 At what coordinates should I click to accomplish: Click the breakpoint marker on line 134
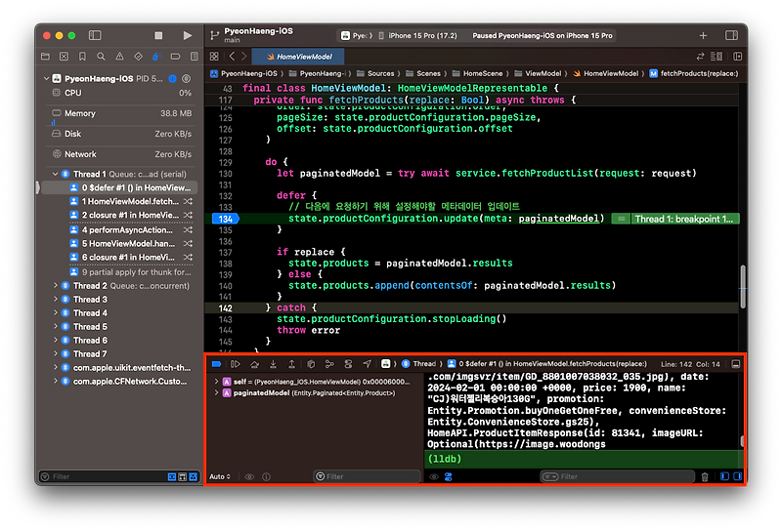click(224, 219)
